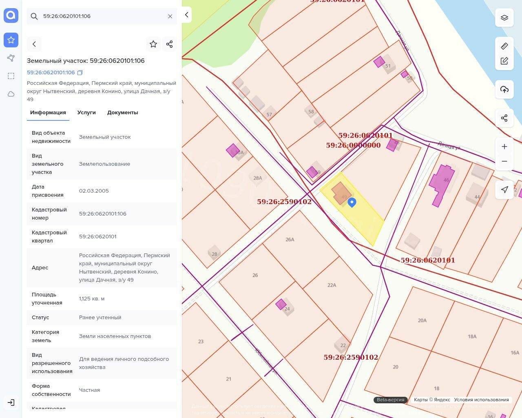
Task: Copy cadastral number with copy icon
Action: [x=80, y=73]
